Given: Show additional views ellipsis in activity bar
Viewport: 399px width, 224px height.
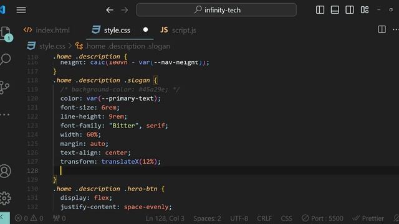Looking at the screenshot, I should point(5,114).
